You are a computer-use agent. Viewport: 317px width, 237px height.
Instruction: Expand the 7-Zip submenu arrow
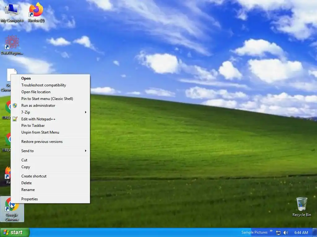86,112
